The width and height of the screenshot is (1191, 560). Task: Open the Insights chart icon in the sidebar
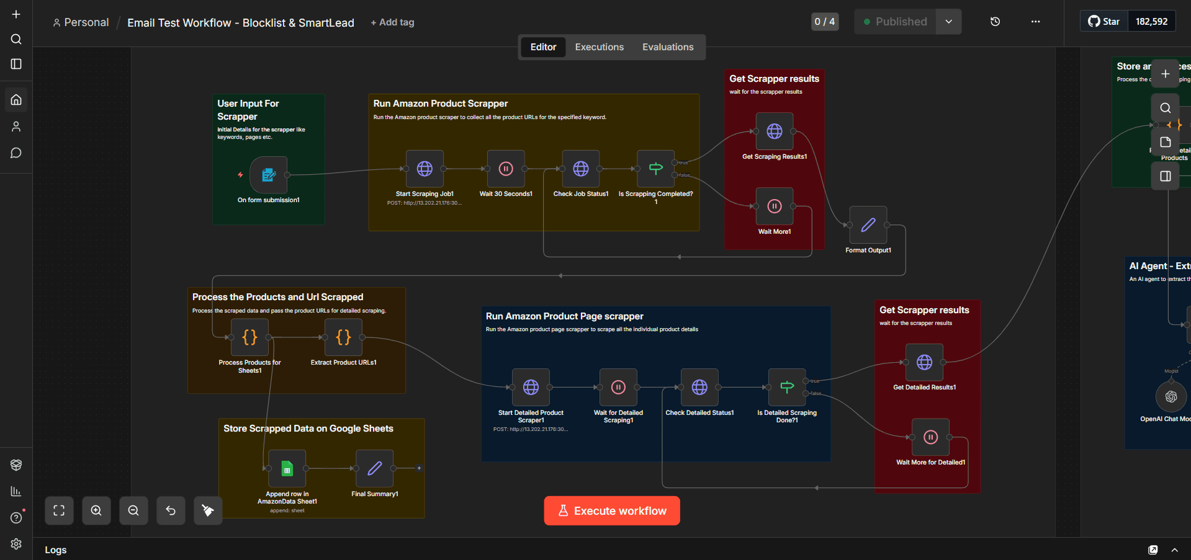click(x=16, y=491)
